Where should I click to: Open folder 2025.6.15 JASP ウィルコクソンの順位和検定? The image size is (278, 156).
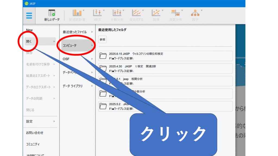165,56
